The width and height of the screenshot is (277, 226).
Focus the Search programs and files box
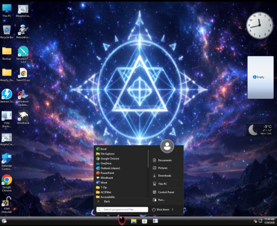coord(122,209)
